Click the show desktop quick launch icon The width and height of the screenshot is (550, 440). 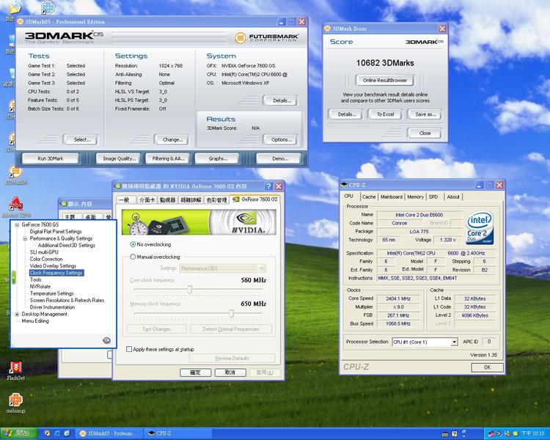pos(67,433)
